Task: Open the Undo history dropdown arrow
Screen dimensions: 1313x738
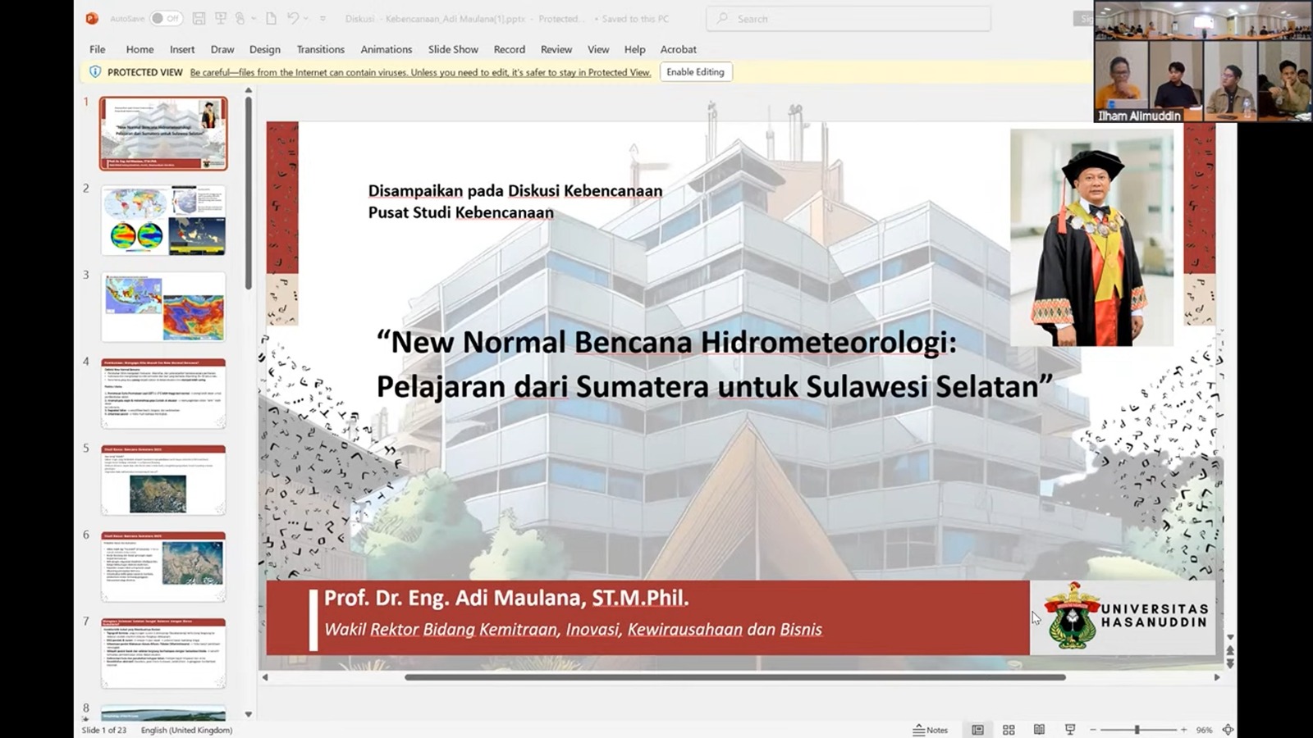Action: [x=306, y=18]
